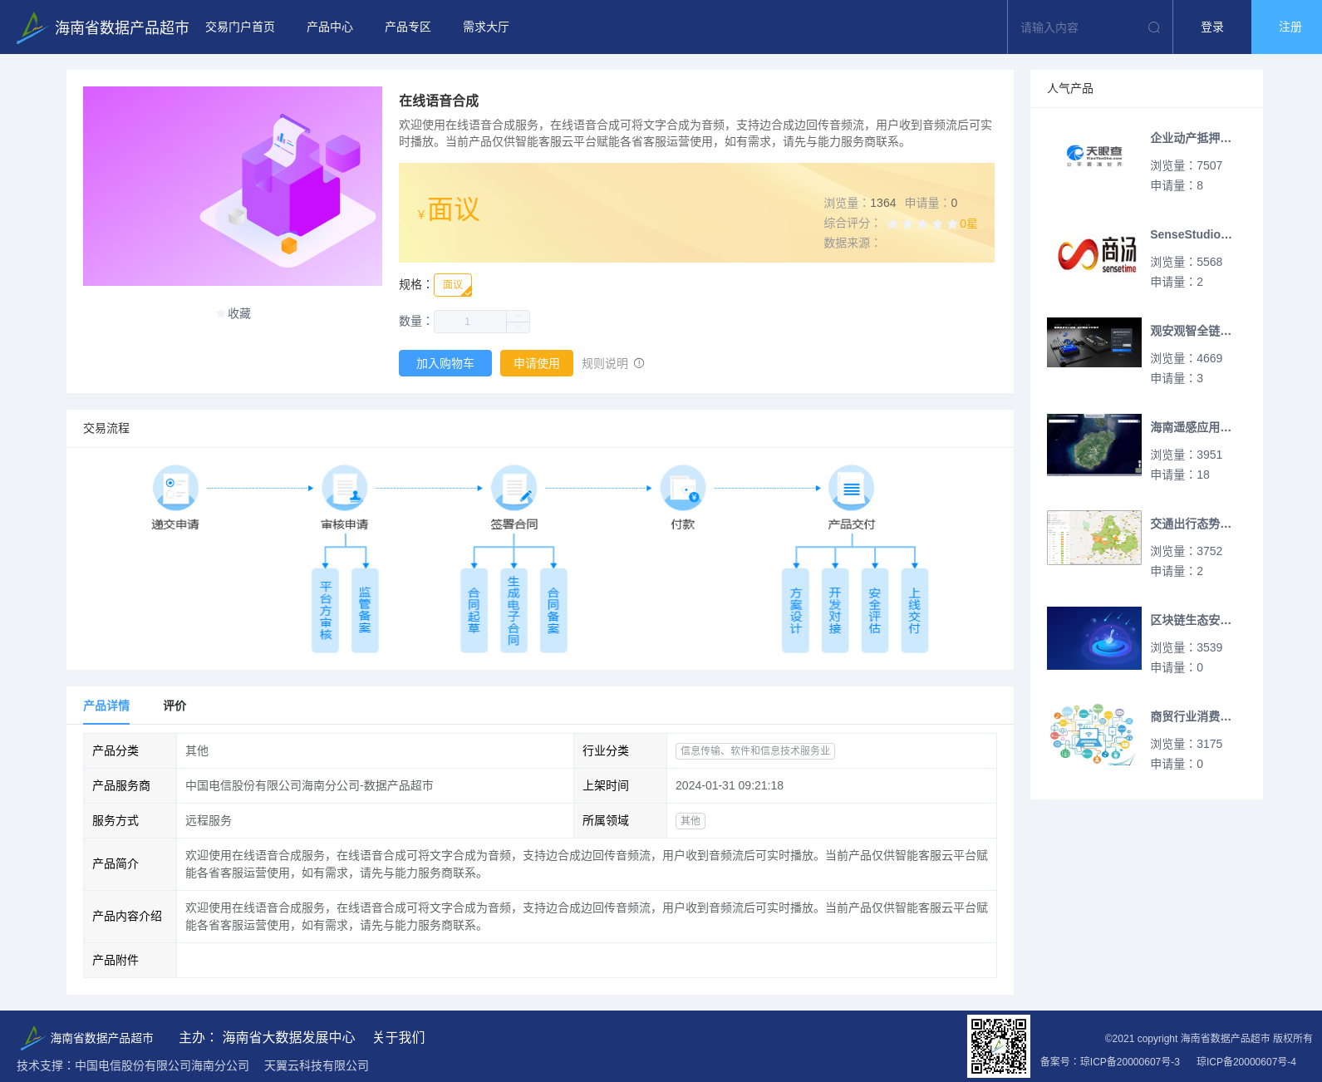Screen dimensions: 1322x1082
Task: Click the main product image
Action: (x=233, y=186)
